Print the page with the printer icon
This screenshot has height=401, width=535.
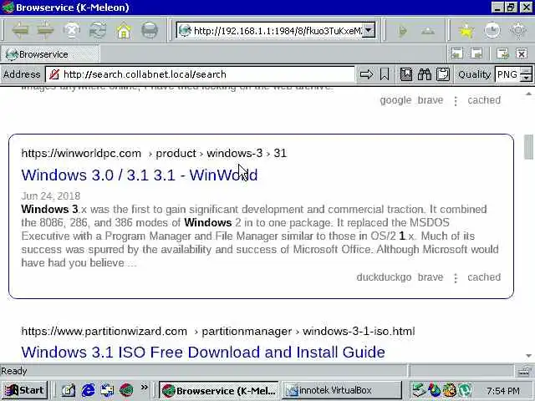(150, 31)
